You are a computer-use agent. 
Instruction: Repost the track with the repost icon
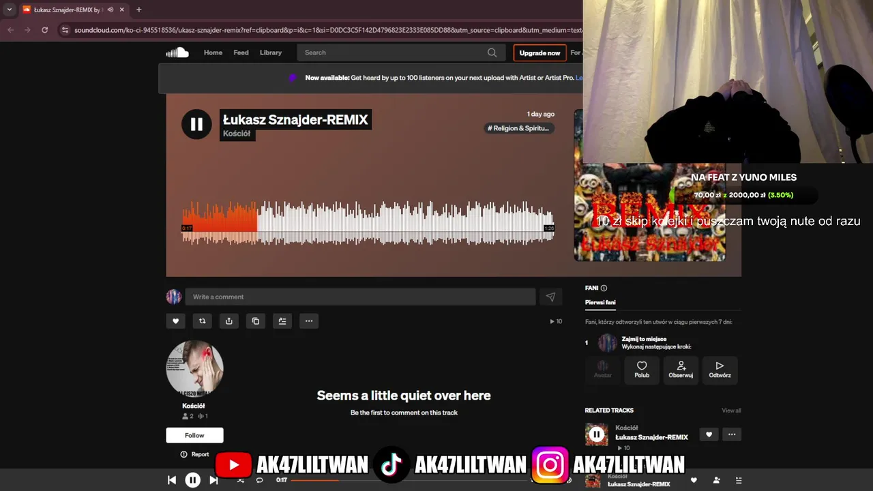[x=202, y=321]
